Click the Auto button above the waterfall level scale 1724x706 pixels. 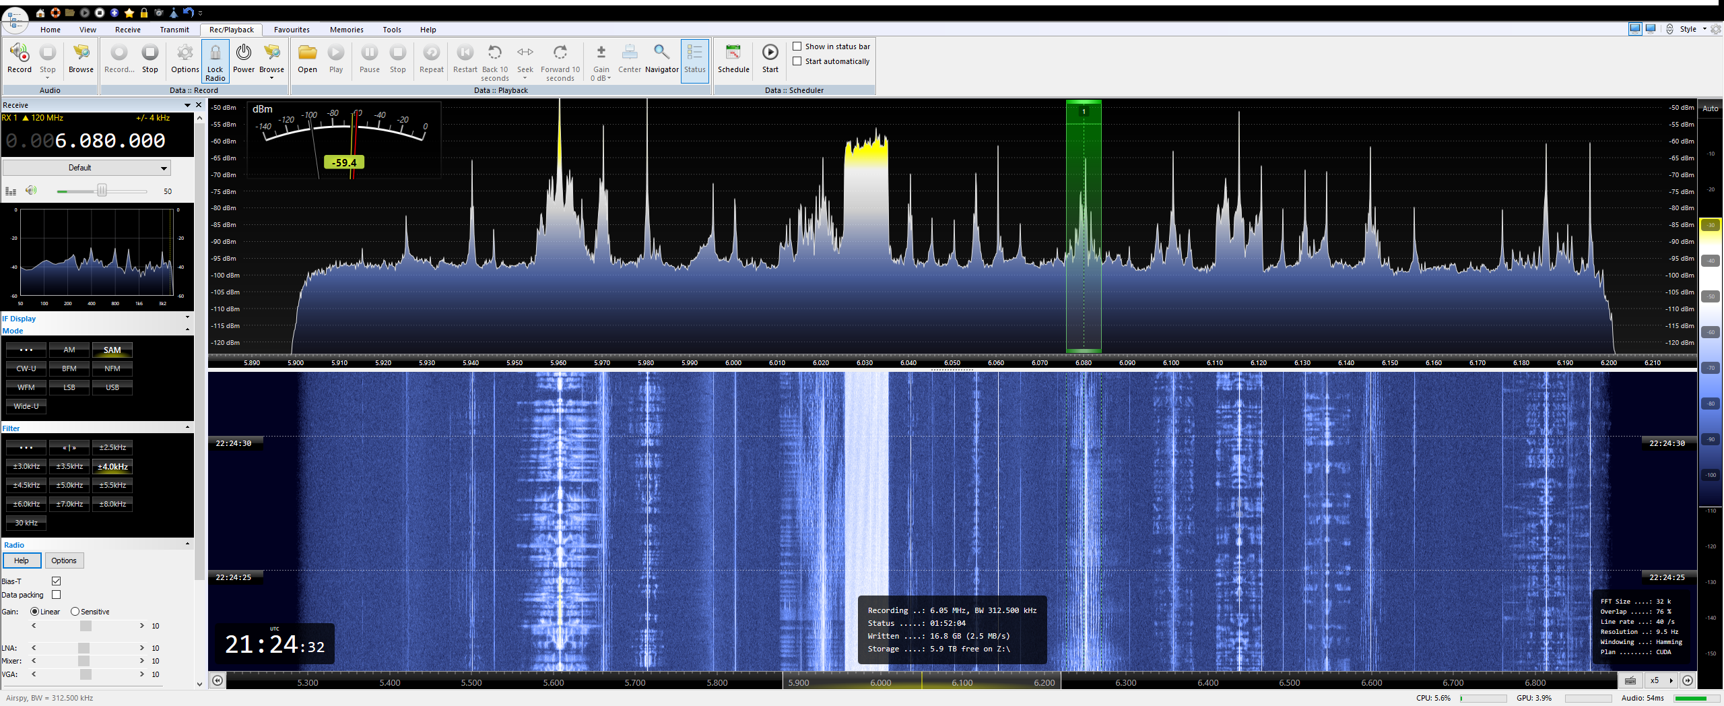[1711, 108]
